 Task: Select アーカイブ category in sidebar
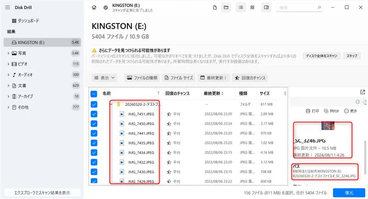click(x=42, y=96)
